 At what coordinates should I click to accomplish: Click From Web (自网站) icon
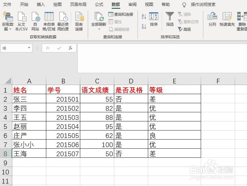pyautogui.click(x=35, y=21)
